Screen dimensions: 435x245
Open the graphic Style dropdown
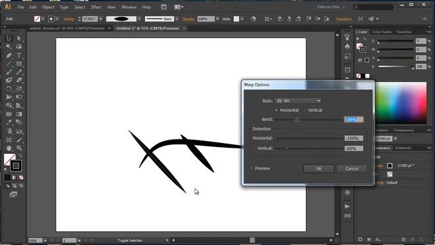click(242, 19)
